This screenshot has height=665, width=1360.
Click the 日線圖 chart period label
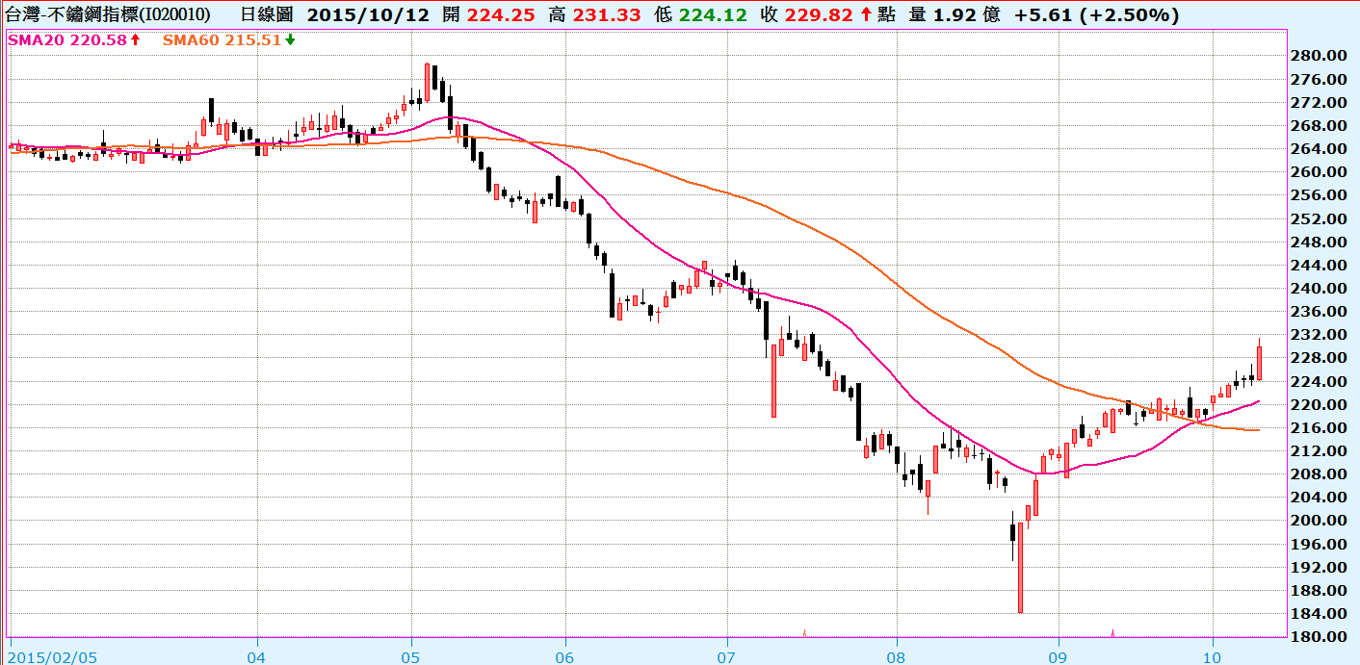[x=267, y=15]
